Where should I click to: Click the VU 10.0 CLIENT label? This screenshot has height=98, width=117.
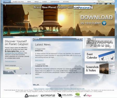91,23
